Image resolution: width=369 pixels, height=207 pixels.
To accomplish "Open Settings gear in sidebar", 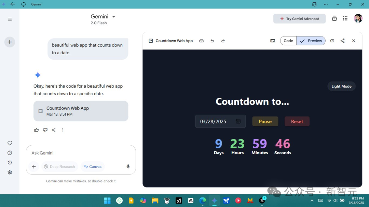I will pyautogui.click(x=10, y=172).
